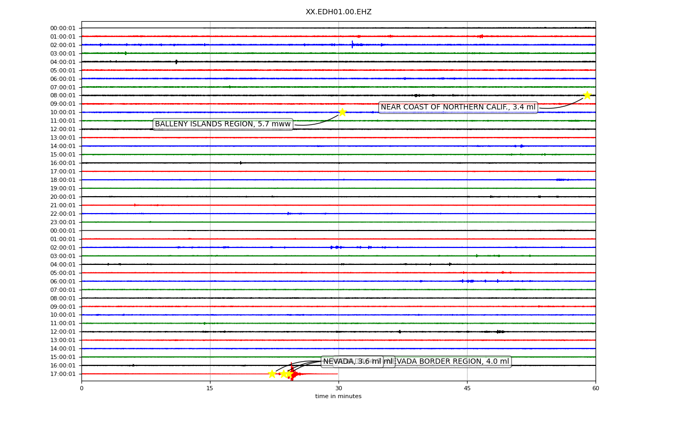Click the last 17:00:01 row label

tap(63, 374)
